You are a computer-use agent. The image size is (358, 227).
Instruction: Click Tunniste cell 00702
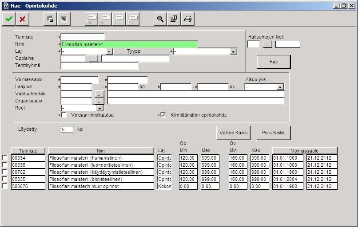pyautogui.click(x=28, y=172)
